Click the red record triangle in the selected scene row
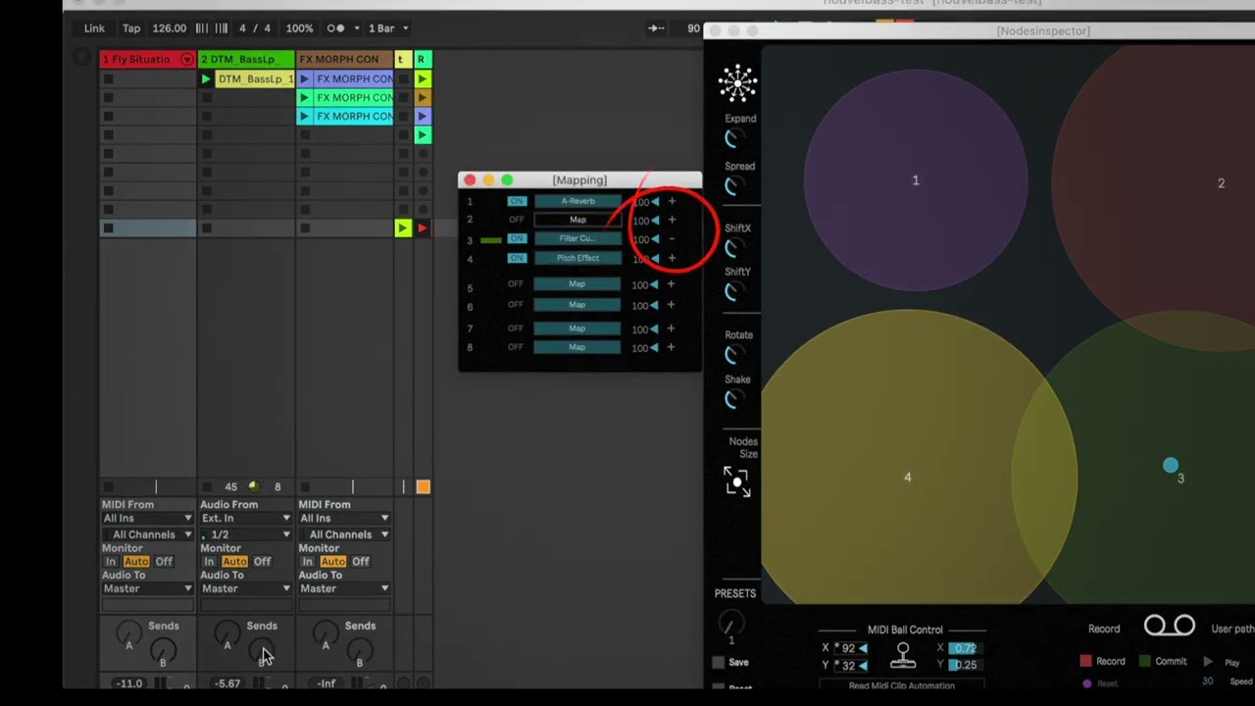The image size is (1255, 706). tap(423, 228)
